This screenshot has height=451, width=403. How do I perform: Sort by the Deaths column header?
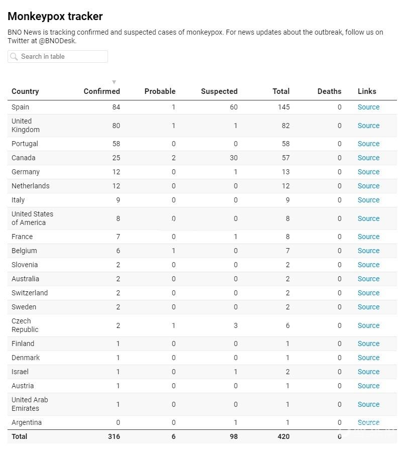pyautogui.click(x=329, y=91)
